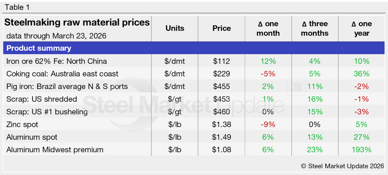Select the Δ three months column header
Image resolution: width=388 pixels, height=175 pixels.
tap(315, 28)
